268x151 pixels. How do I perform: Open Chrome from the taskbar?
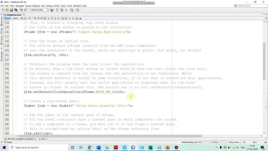point(90,147)
